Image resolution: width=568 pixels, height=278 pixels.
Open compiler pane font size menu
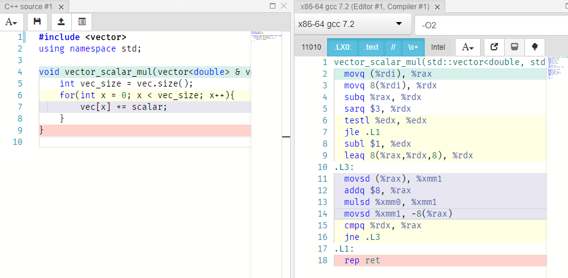pyautogui.click(x=468, y=47)
